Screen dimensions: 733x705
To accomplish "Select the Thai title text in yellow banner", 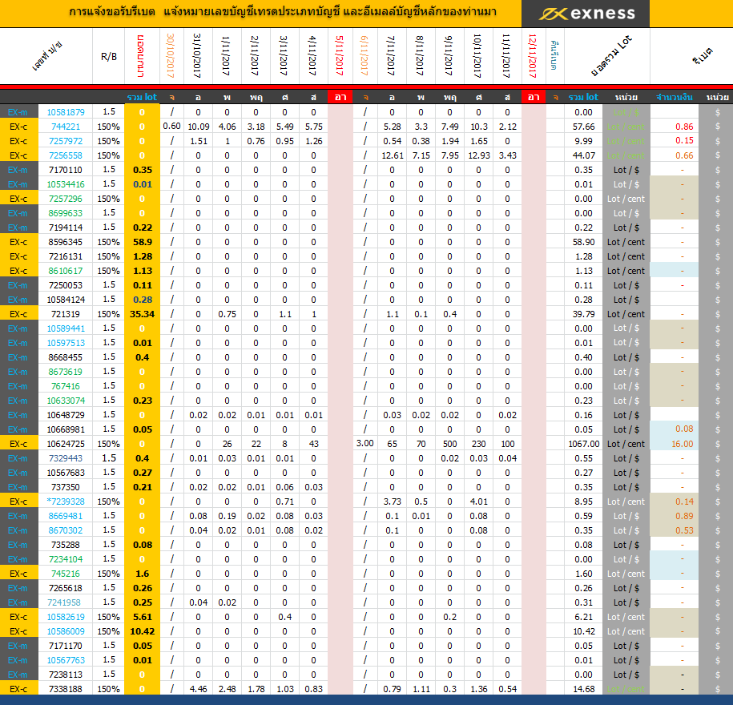I will 282,12.
